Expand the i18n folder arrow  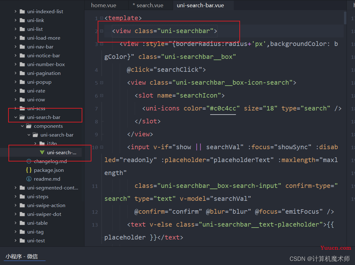tap(35, 144)
